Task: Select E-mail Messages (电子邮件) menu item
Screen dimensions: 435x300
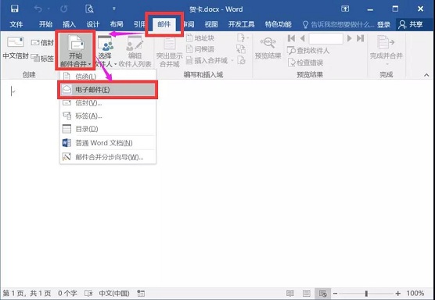Action: (x=108, y=90)
